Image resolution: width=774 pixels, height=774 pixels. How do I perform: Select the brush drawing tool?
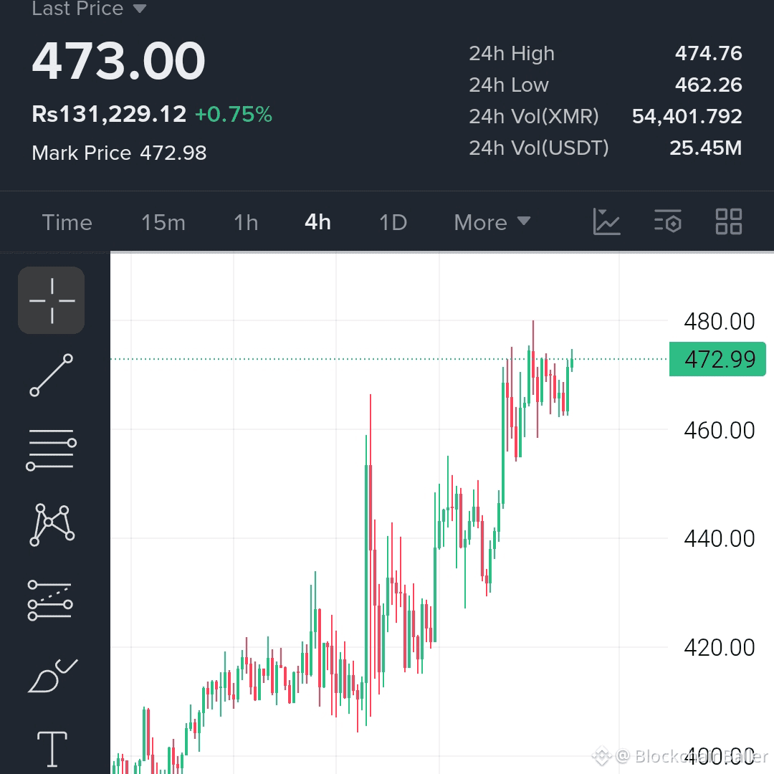click(x=52, y=676)
